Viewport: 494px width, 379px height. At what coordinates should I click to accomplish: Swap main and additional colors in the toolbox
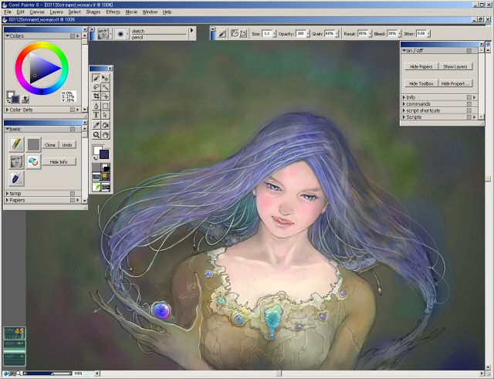tap(96, 158)
